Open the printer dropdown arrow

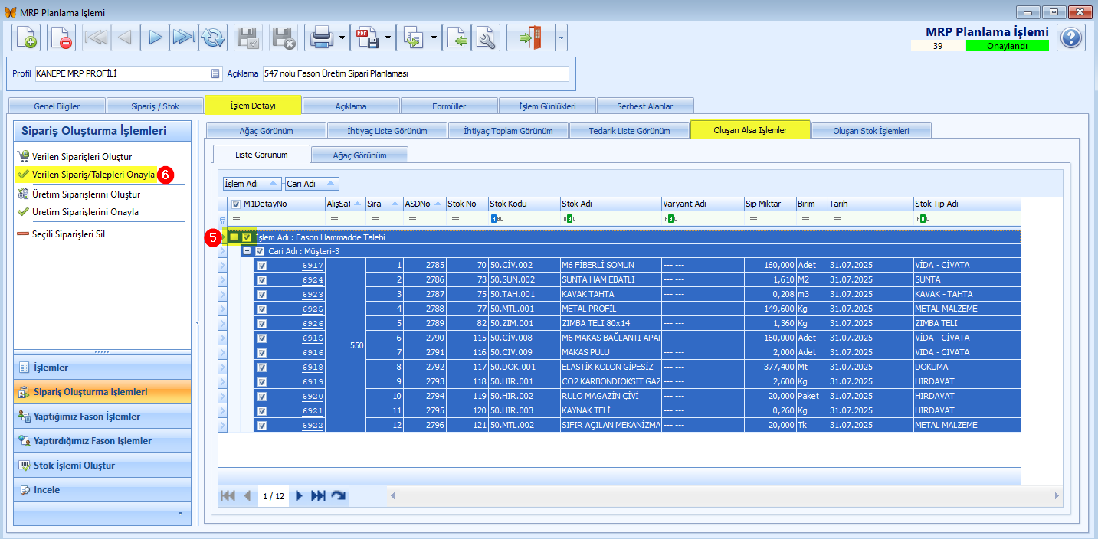[342, 38]
